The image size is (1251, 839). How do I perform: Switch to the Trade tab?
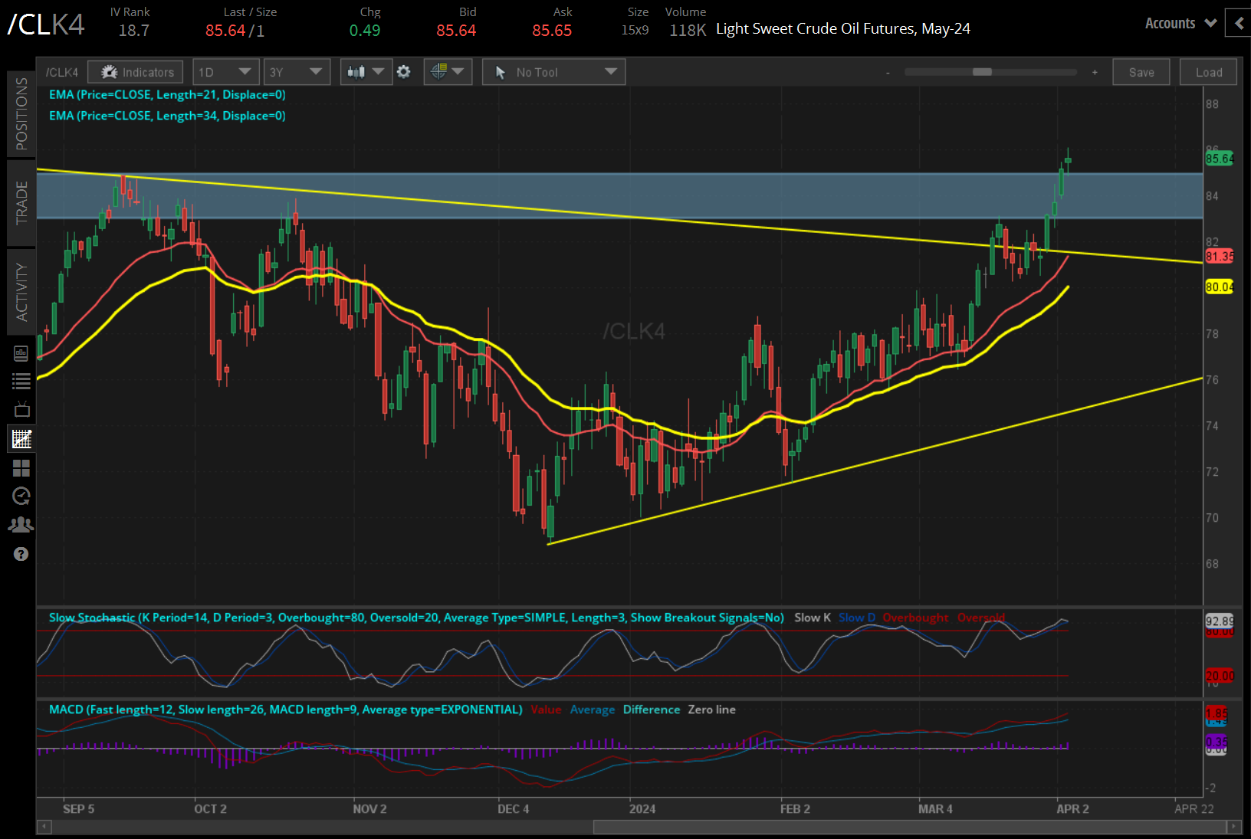click(x=21, y=203)
